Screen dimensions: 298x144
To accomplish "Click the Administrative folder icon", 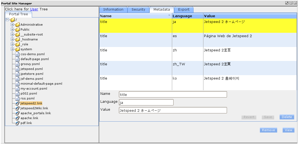I will coord(18,25).
